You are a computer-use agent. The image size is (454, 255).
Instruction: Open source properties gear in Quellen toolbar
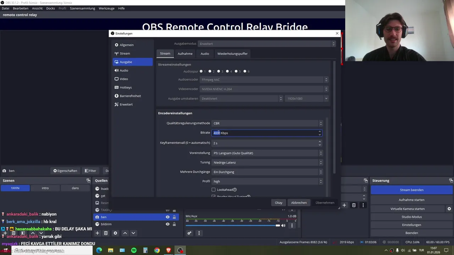(x=115, y=233)
